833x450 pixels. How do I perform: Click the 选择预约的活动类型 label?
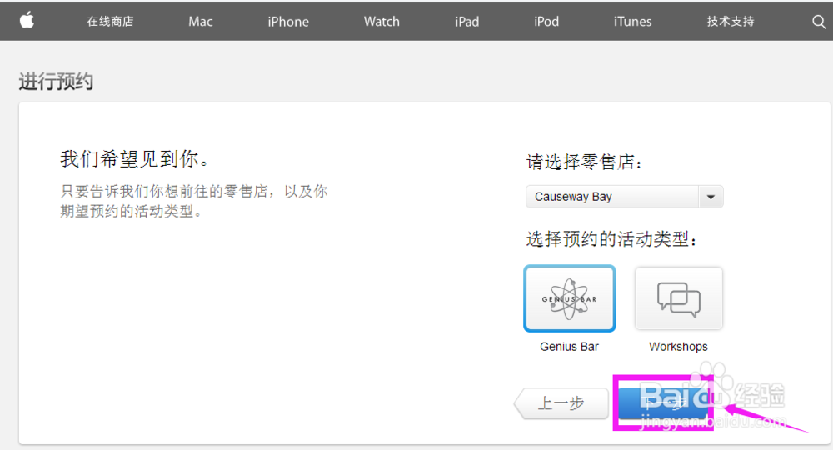click(x=611, y=239)
